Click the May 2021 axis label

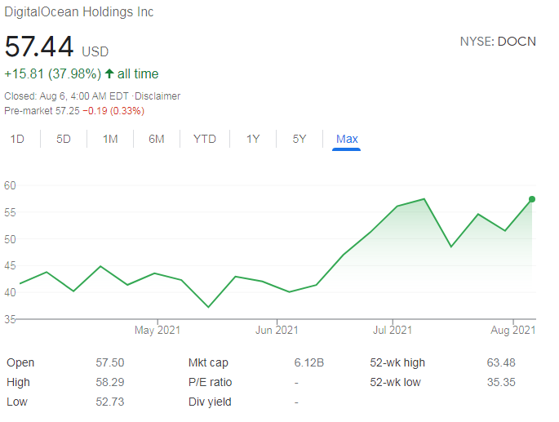point(157,330)
